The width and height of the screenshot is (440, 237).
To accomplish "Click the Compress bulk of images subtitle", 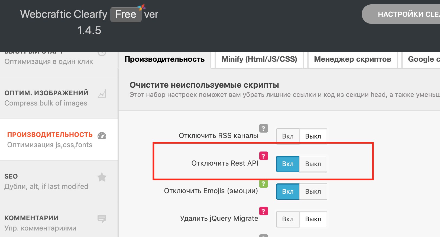I will (46, 103).
